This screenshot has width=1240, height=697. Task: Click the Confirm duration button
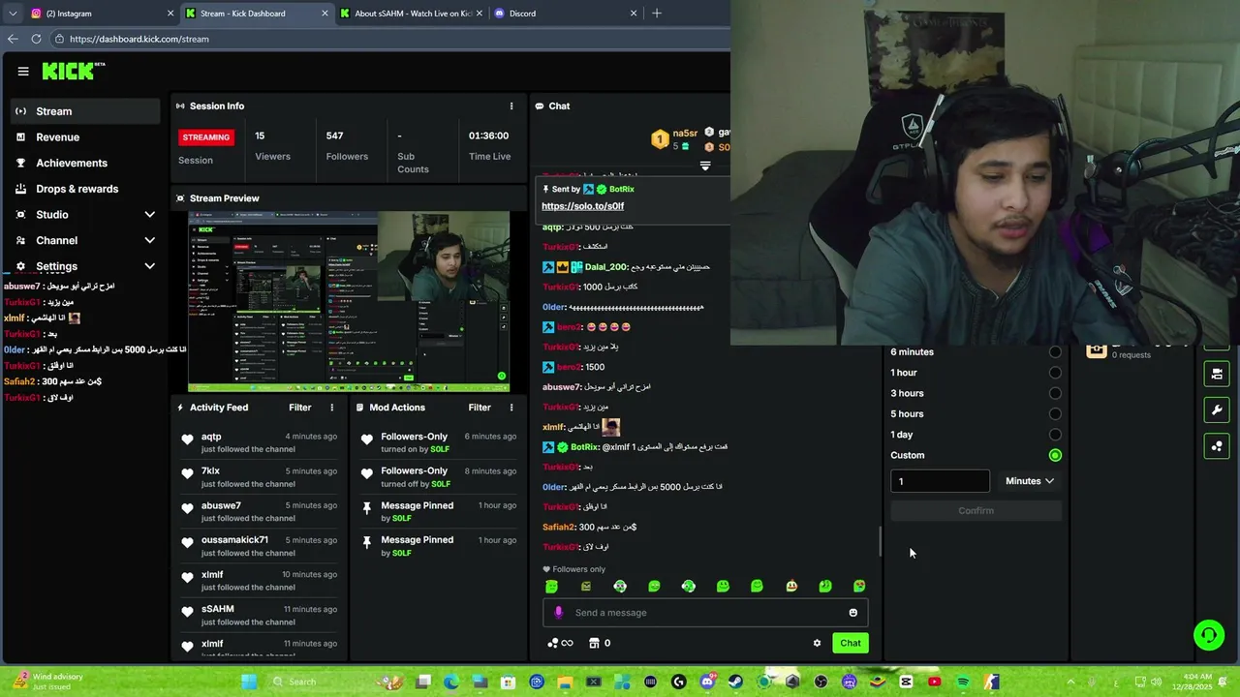pos(976,510)
